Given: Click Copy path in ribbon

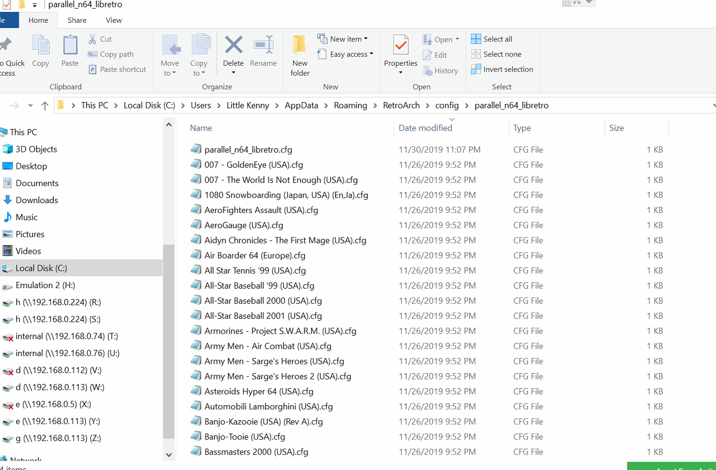Looking at the screenshot, I should (111, 54).
